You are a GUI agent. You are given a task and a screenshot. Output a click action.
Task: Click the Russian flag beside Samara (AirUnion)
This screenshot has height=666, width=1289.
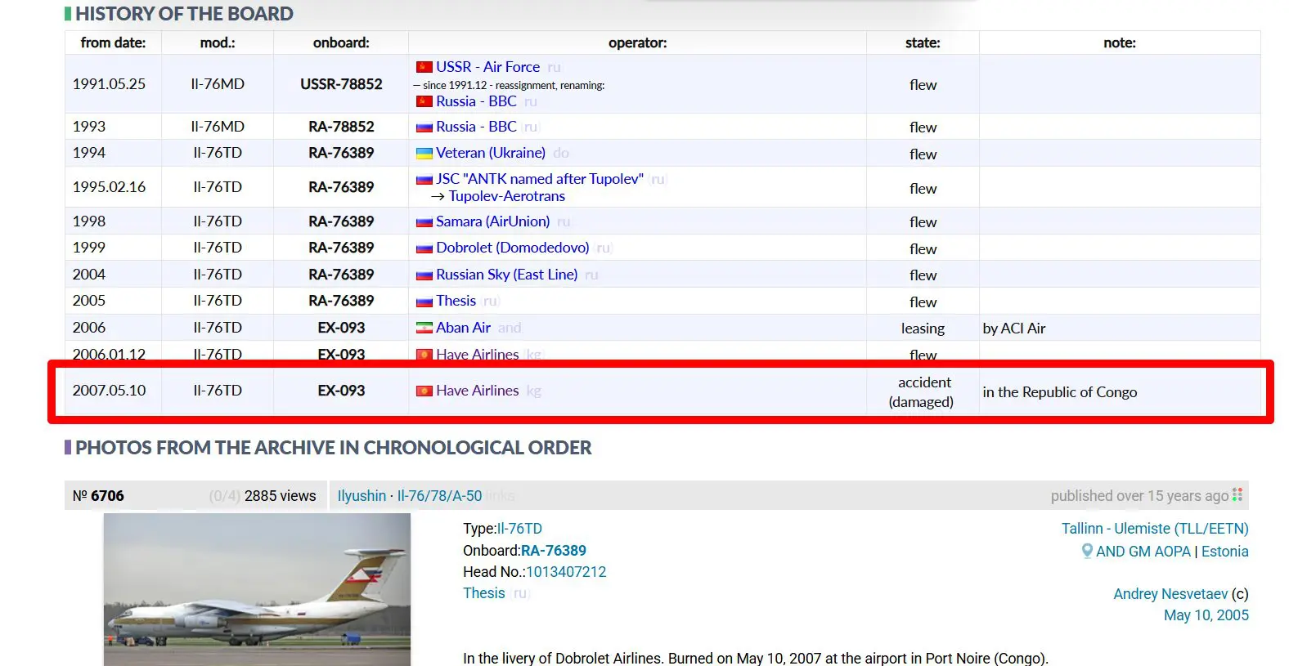[424, 222]
